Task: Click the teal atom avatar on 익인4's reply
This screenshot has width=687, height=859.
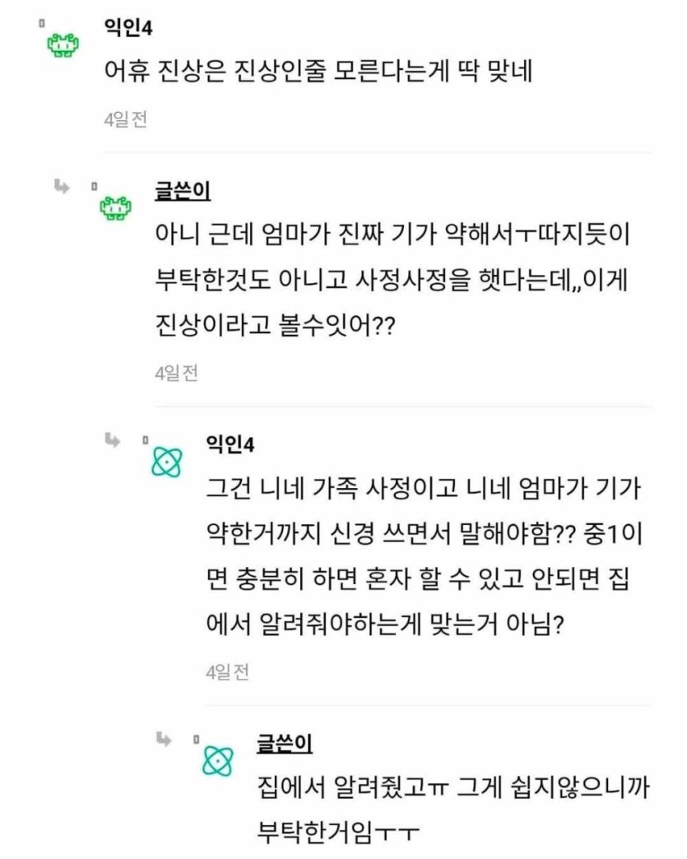Action: pos(166,464)
